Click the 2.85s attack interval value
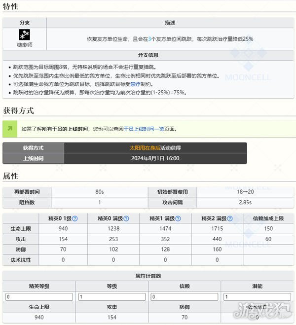This screenshot has width=296, height=325. pyautogui.click(x=245, y=202)
